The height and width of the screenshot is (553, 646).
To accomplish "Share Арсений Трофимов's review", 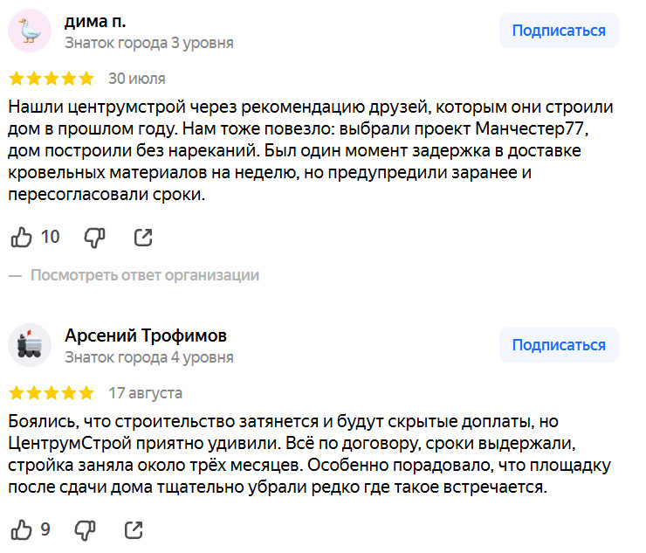I will point(134,529).
